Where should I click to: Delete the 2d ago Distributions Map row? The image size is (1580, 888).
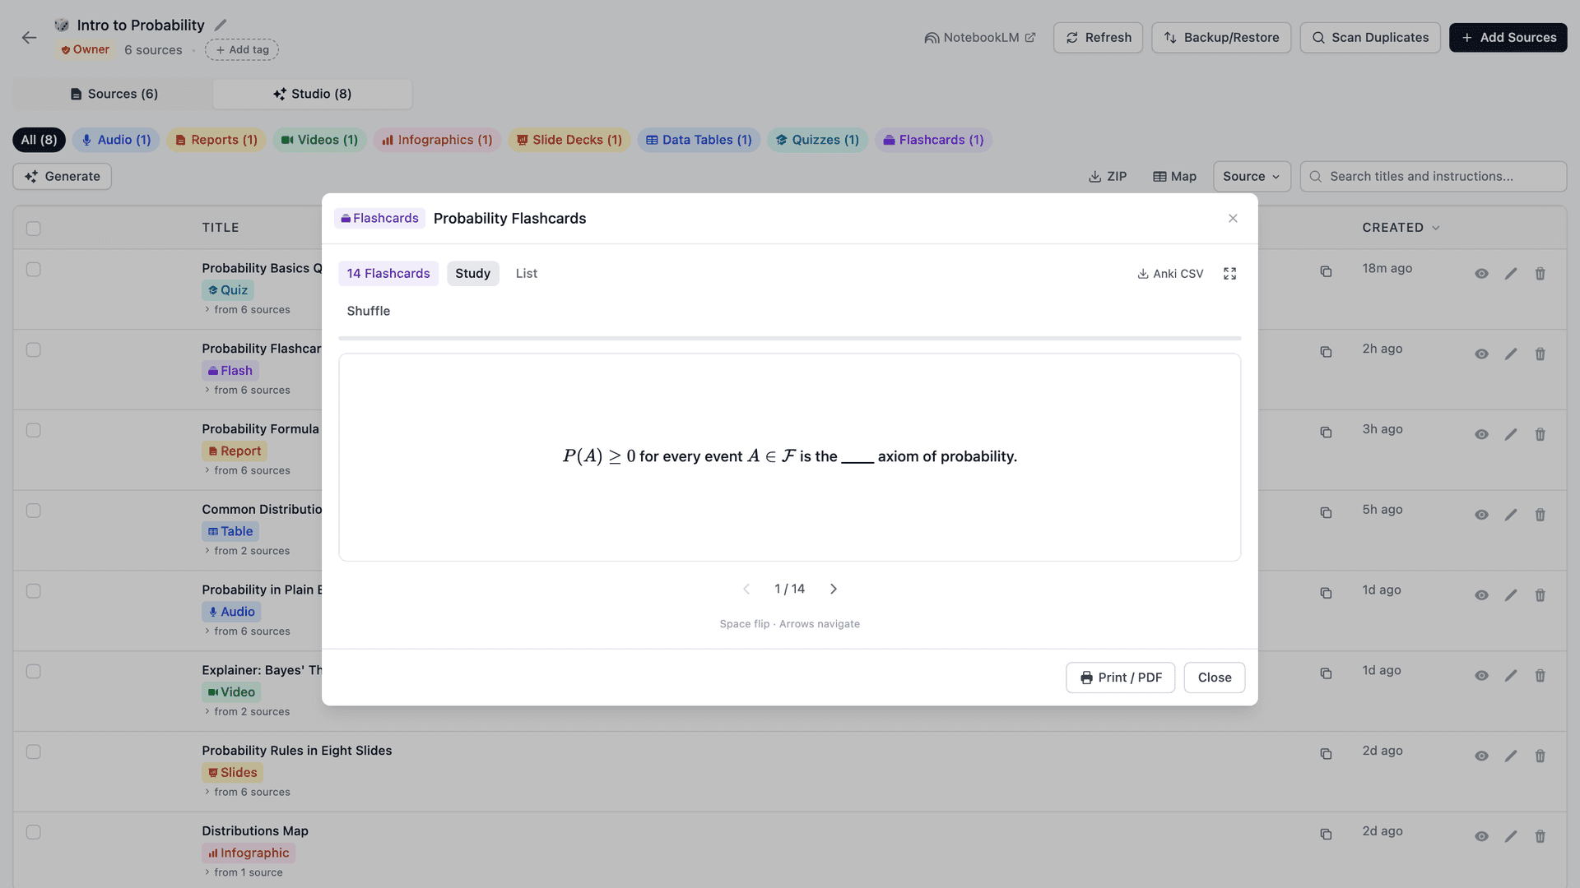click(1540, 836)
